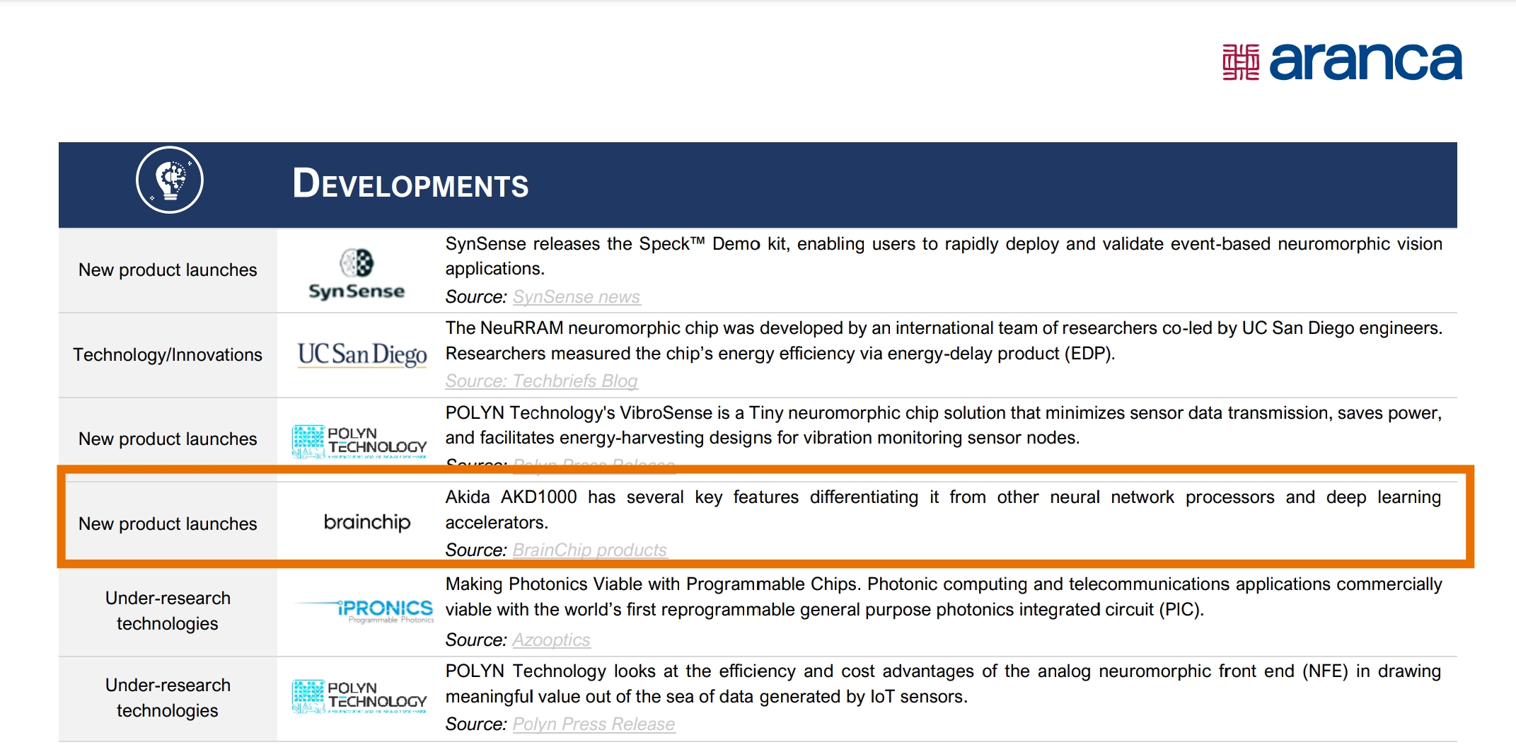Click 'Under-research technologies' label beside iPronics
The height and width of the screenshot is (752, 1516).
(x=168, y=611)
